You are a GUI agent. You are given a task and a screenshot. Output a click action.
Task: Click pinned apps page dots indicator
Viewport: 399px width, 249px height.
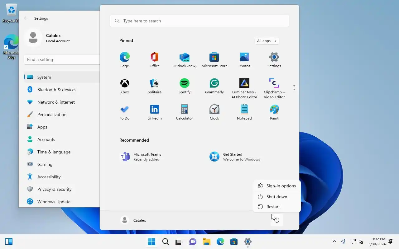coord(294,87)
